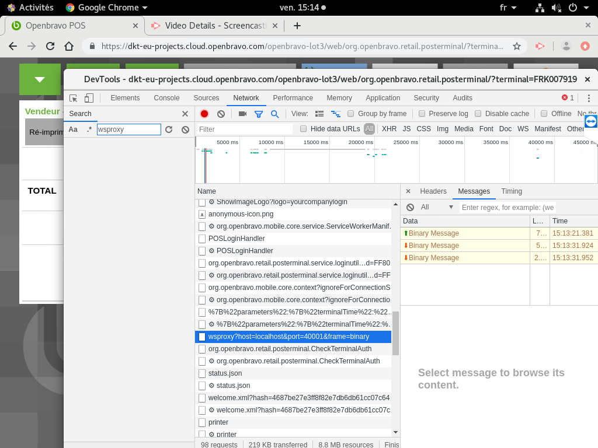The height and width of the screenshot is (448, 598).
Task: Clear the network log
Action: click(x=221, y=114)
